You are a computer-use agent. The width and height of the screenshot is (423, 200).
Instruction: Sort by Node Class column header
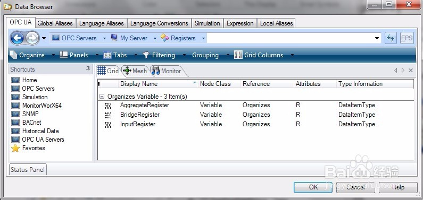pyautogui.click(x=219, y=84)
